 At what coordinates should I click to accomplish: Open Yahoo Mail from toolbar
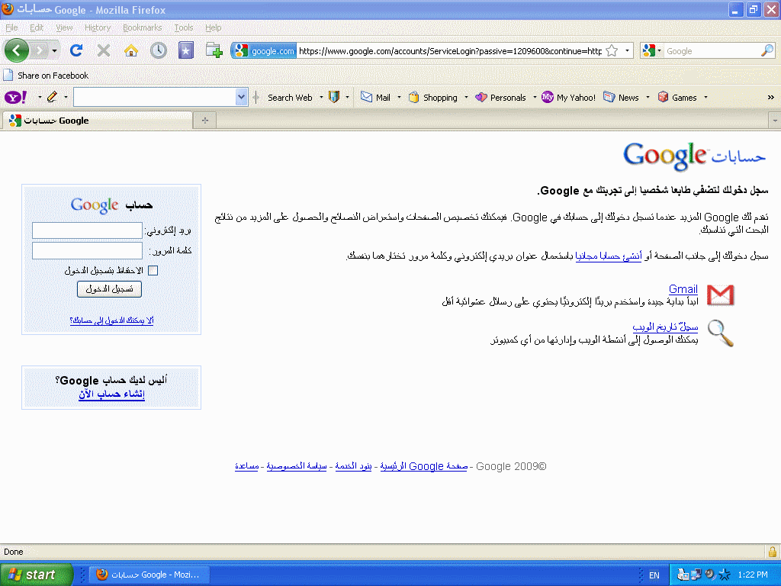[x=375, y=97]
